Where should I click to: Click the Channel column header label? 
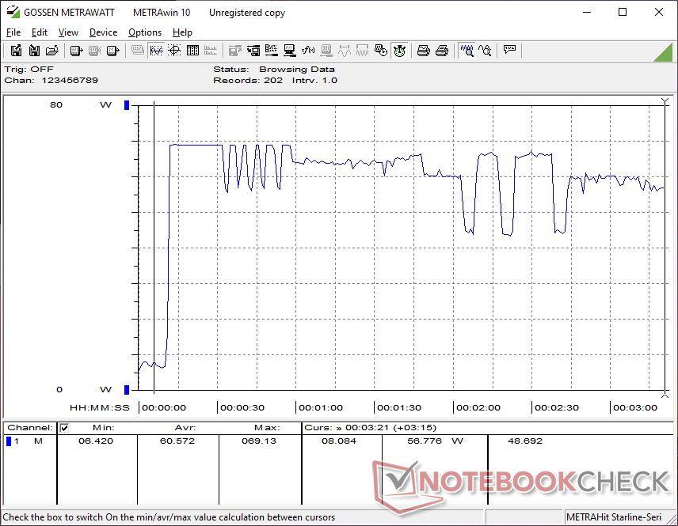[x=30, y=428]
